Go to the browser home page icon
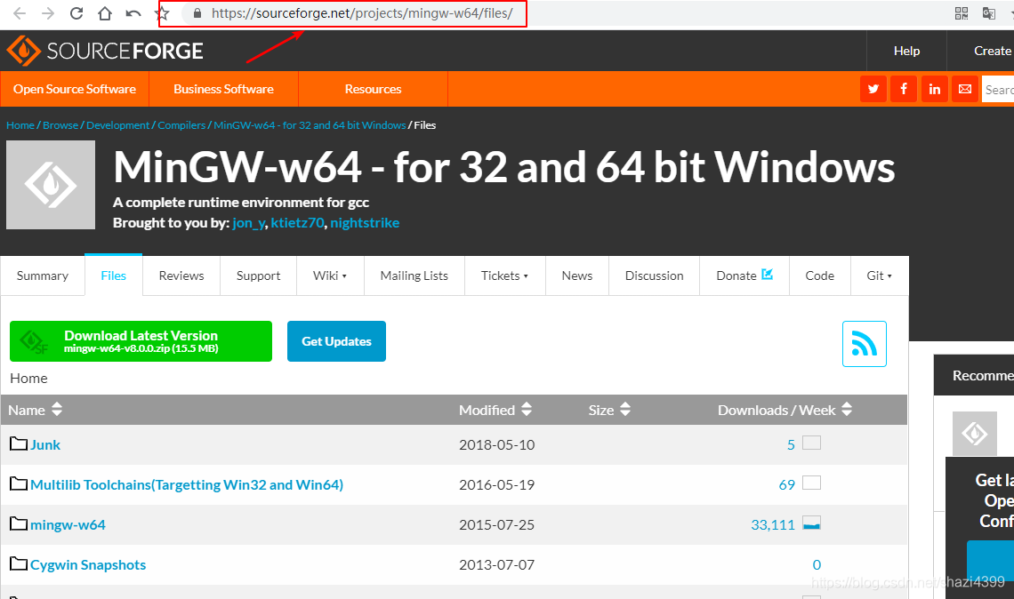The height and width of the screenshot is (599, 1014). click(105, 13)
